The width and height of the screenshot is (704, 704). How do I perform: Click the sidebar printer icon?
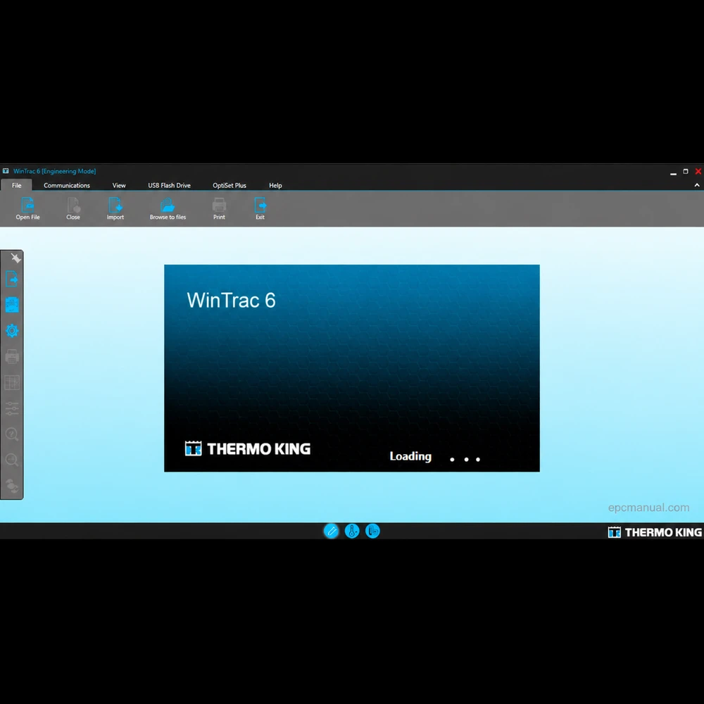12,356
